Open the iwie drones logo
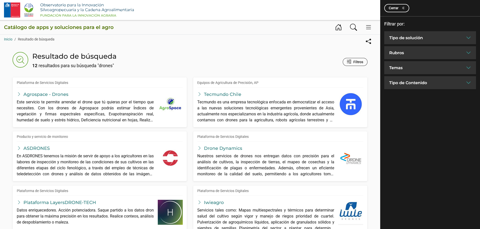 (350, 211)
